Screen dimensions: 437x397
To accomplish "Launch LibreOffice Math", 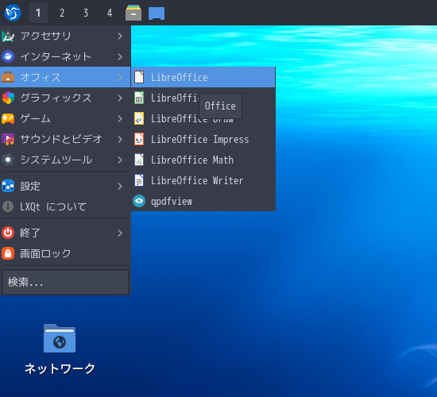I will click(203, 160).
